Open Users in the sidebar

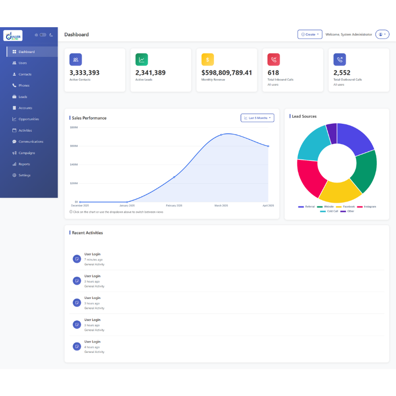32,63
